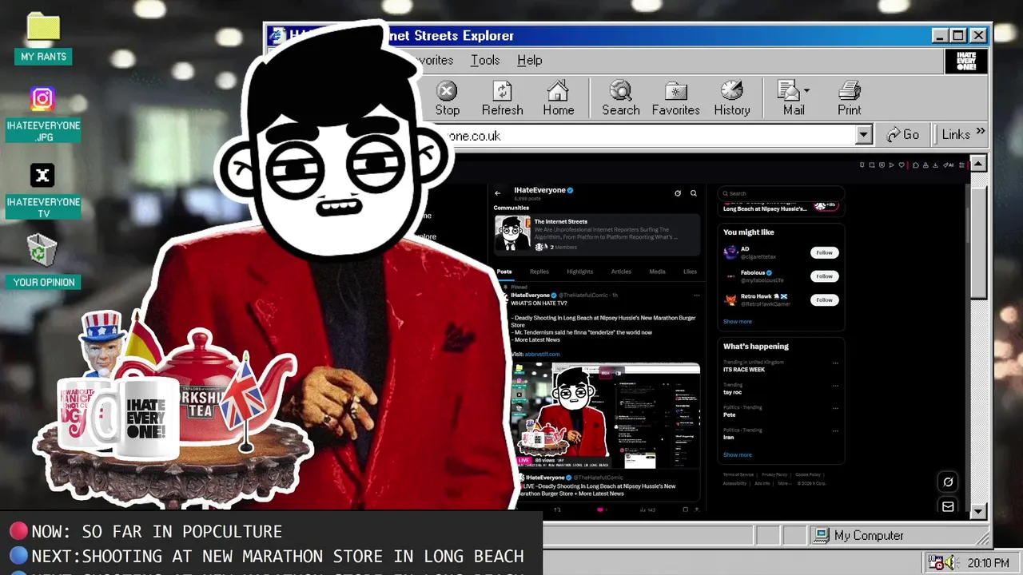The height and width of the screenshot is (575, 1023).
Task: Click the pin icon in the page's top strip
Action: [862, 165]
